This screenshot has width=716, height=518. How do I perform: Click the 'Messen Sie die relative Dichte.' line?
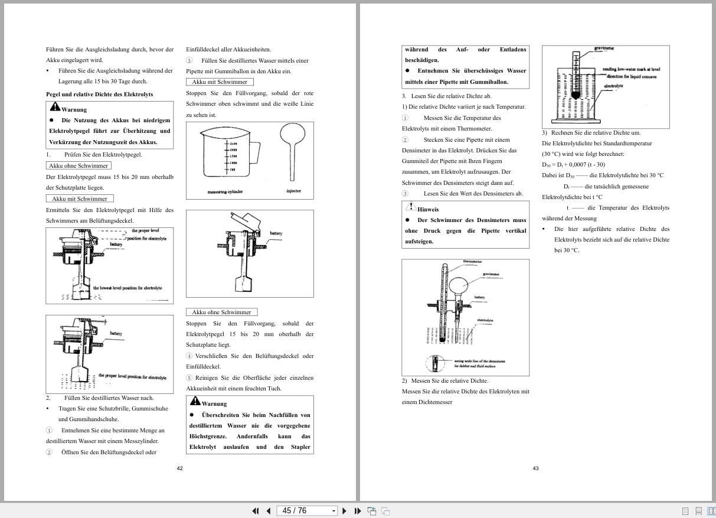(x=449, y=381)
